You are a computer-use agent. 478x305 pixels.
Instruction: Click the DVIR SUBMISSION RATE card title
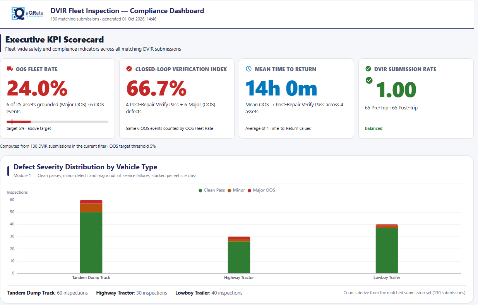pos(405,69)
